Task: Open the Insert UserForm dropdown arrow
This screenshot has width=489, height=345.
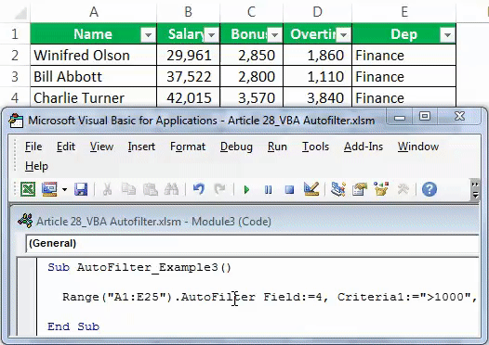Action: (64, 189)
